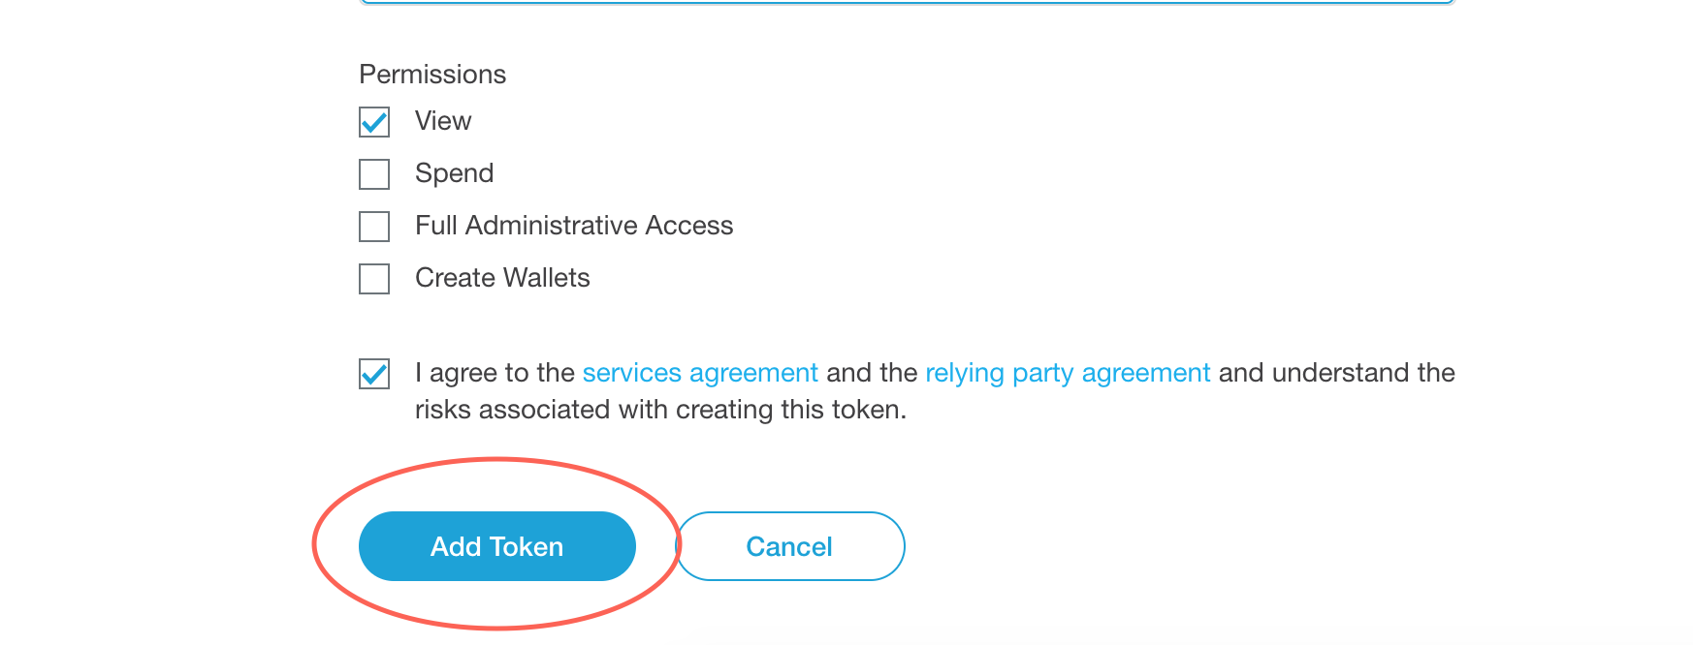The width and height of the screenshot is (1693, 645).
Task: Click "and the" between the agreement links
Action: (872, 373)
